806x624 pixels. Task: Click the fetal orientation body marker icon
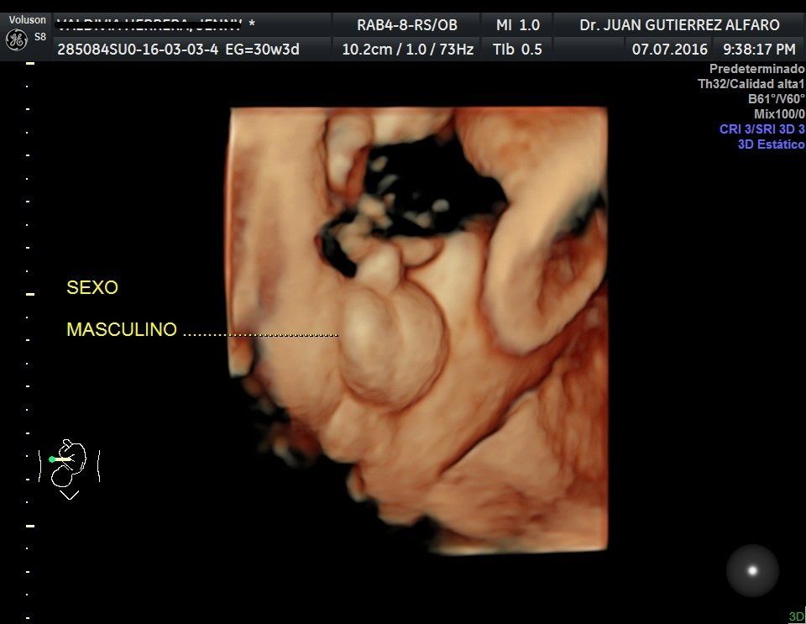pyautogui.click(x=69, y=469)
